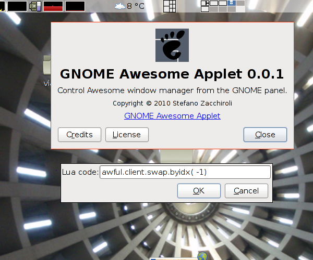Screen dimensions: 313x260
Task: Switch to the first workspace in switcher
Action: pos(205,3)
